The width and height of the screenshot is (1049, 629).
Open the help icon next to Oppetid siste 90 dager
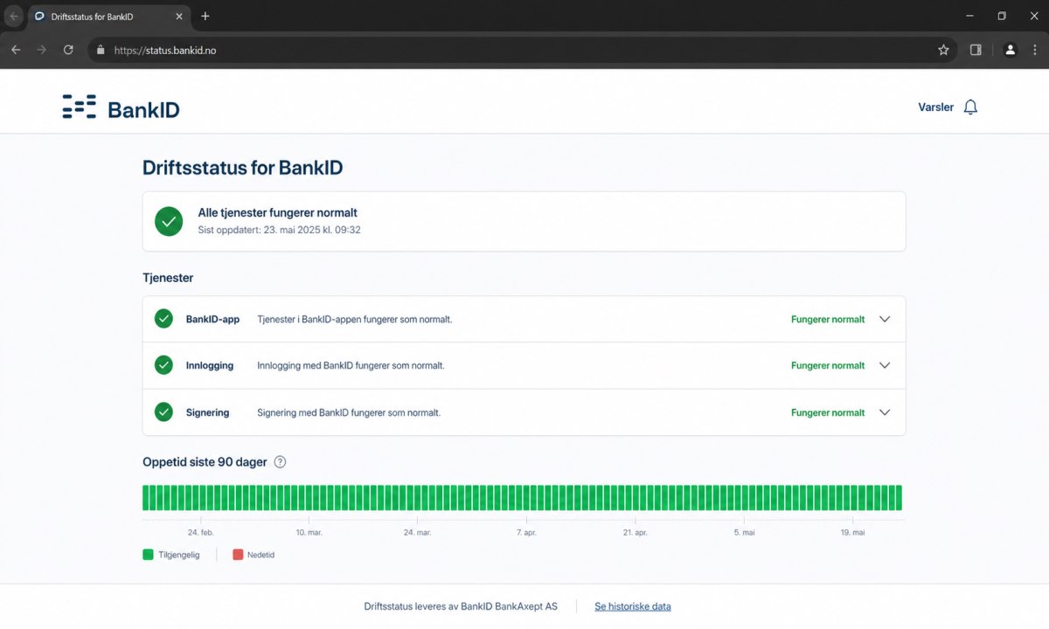280,462
